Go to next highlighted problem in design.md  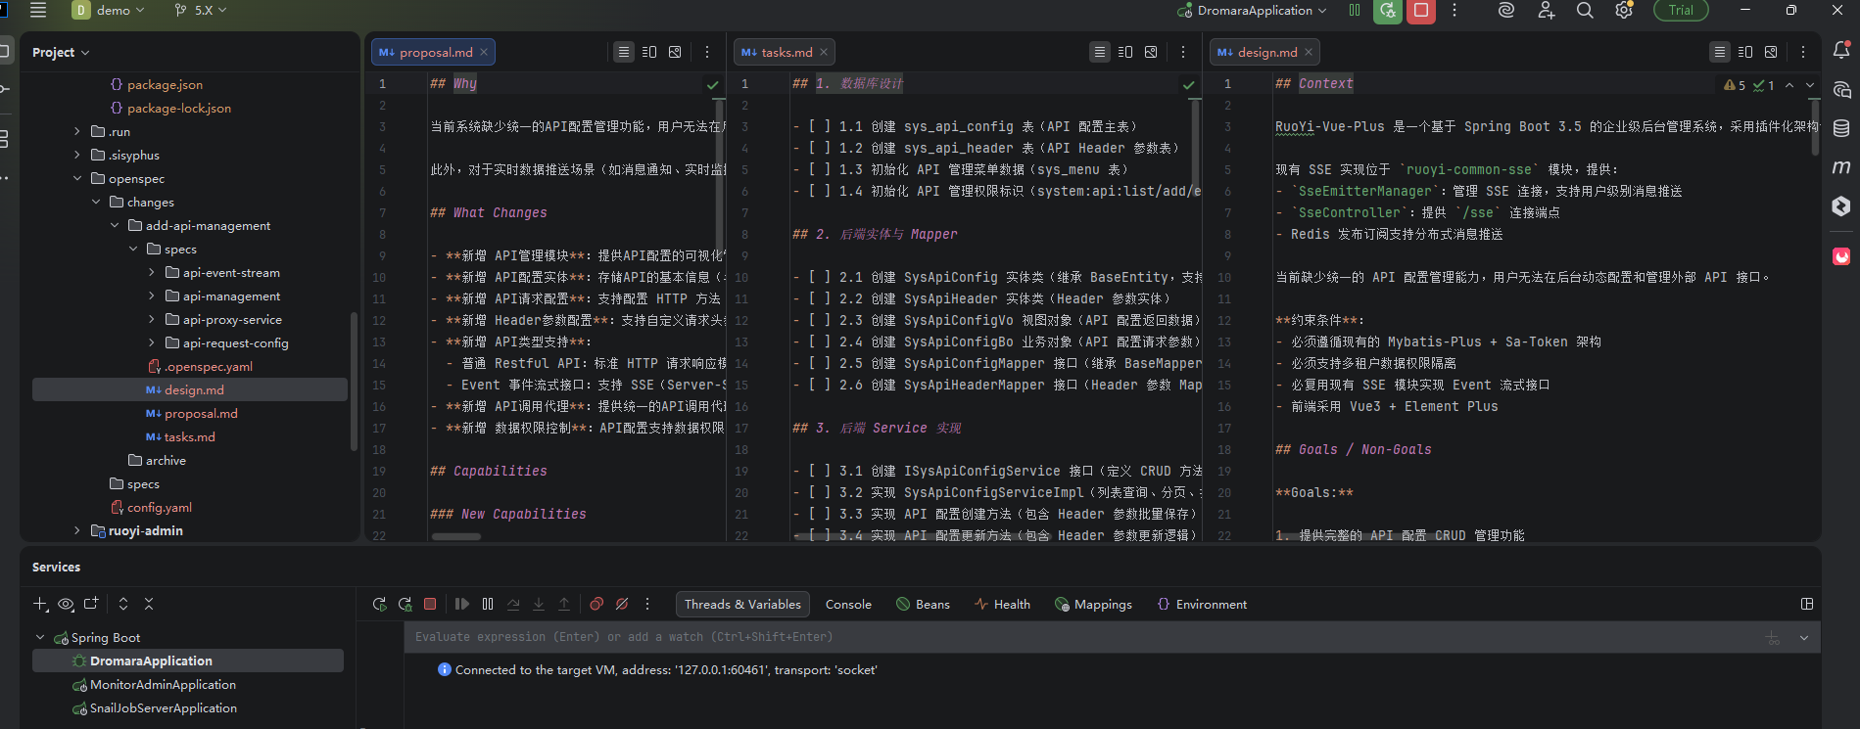[1810, 85]
